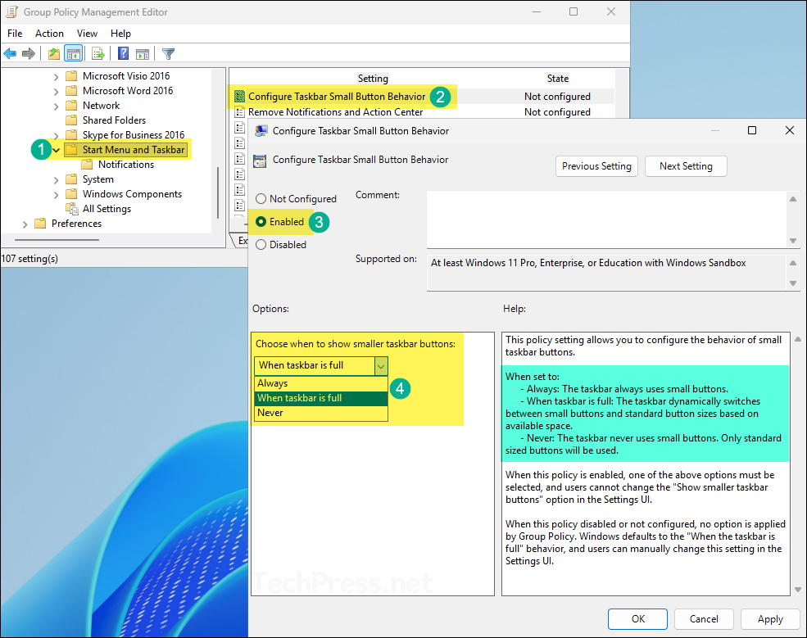The height and width of the screenshot is (638, 807).
Task: Choose the Enabled radio option
Action: [x=261, y=222]
